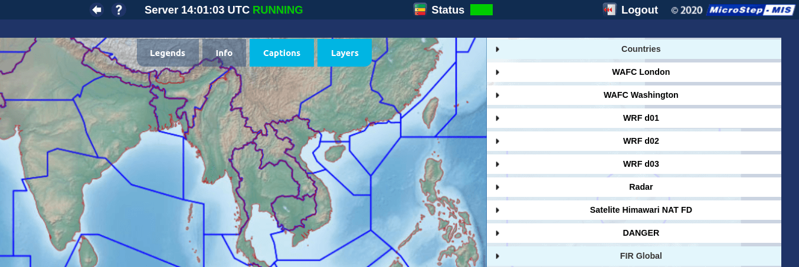
Task: Click the back arrow icon
Action: 97,10
